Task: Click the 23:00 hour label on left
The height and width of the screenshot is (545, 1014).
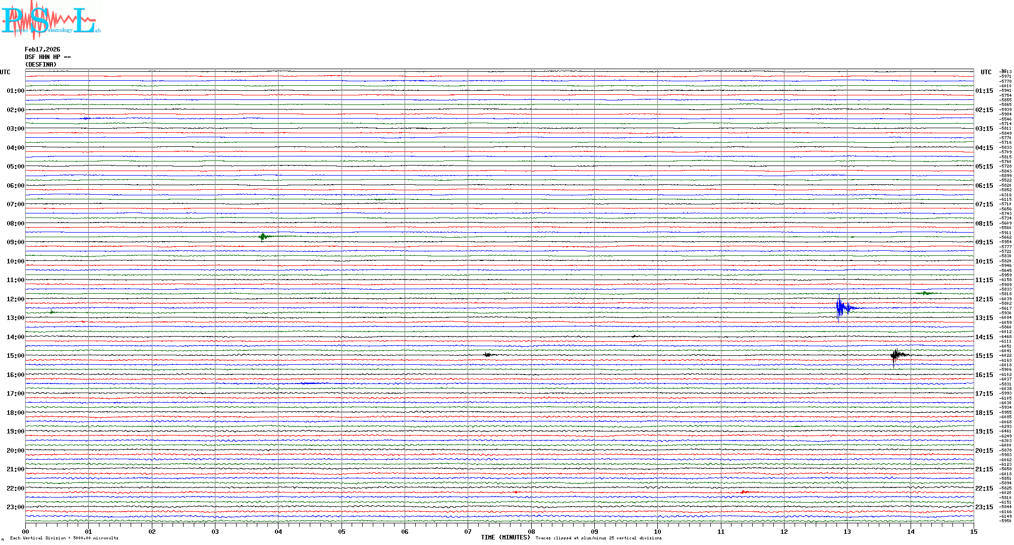Action: pos(15,507)
